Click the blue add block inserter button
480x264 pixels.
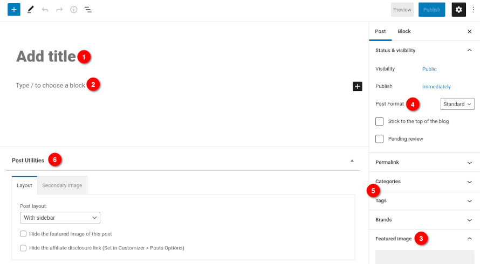pos(14,10)
